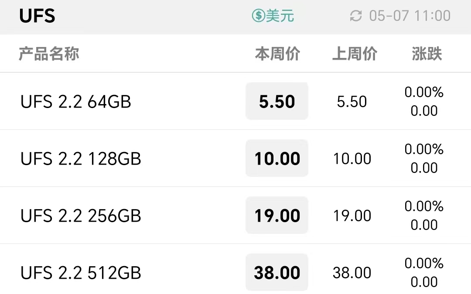Click the 0.00% change for 128GB

tap(424, 149)
